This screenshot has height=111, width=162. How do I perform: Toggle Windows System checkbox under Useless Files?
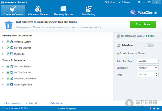(x=8, y=42)
